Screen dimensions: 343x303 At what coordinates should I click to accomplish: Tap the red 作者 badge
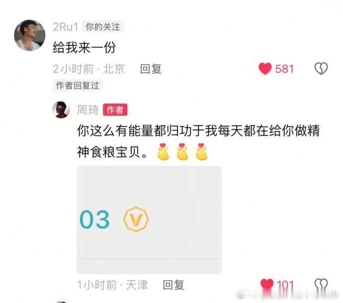pyautogui.click(x=115, y=110)
